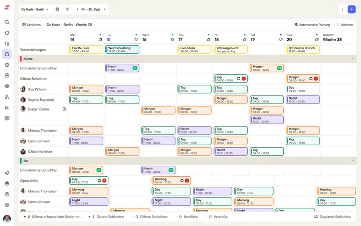Click swap icon on Friday open Tag shift

[x=239, y=79]
